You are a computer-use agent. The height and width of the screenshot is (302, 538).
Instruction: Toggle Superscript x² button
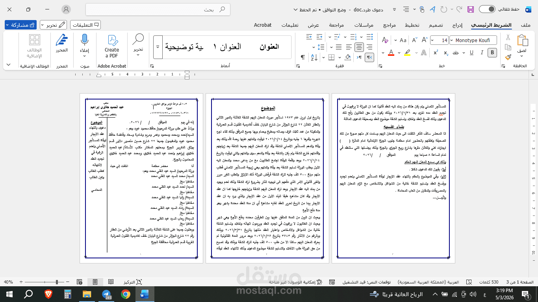coord(436,53)
